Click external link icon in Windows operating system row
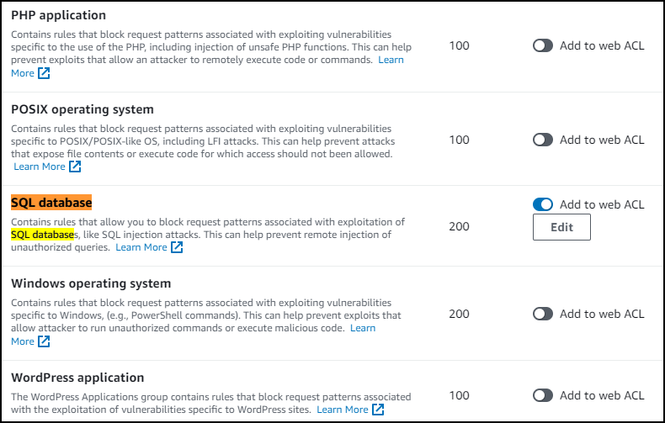This screenshot has width=665, height=423. tap(44, 341)
